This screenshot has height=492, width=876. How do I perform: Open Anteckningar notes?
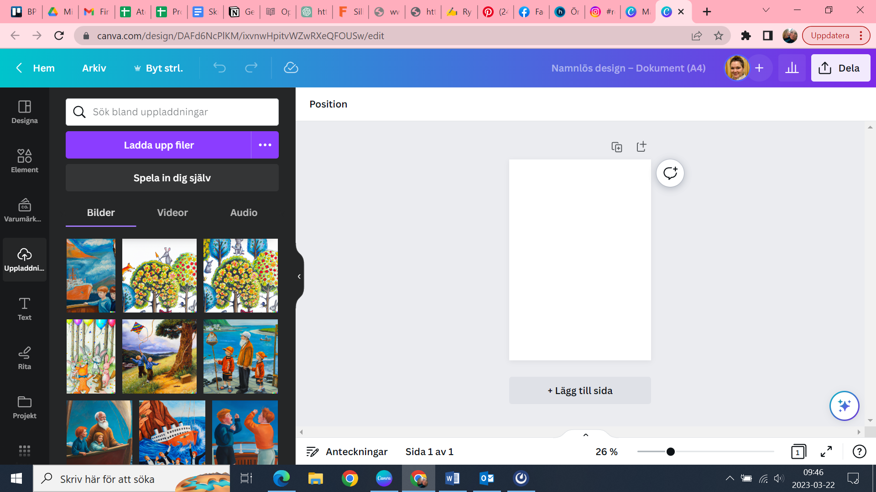(347, 451)
